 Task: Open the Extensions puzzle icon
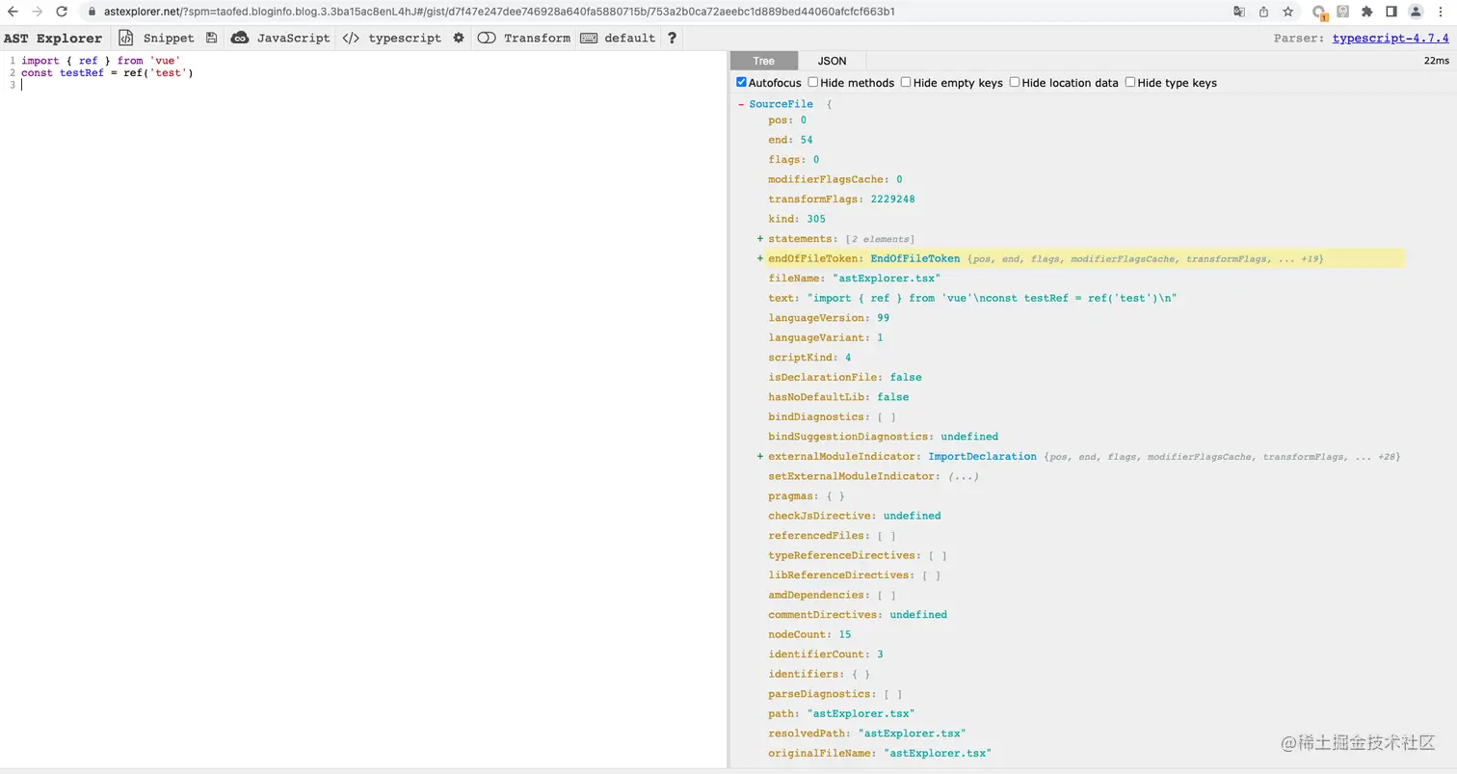1366,12
